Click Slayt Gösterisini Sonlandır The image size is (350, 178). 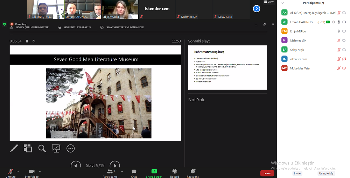pyautogui.click(x=122, y=27)
